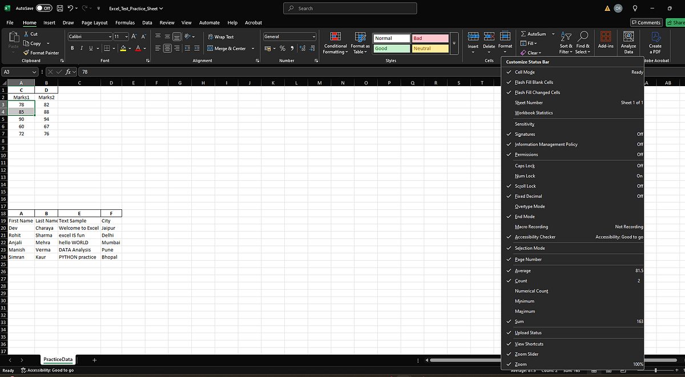Open the font size dropdown
Image resolution: width=685 pixels, height=377 pixels.
[x=122, y=35]
